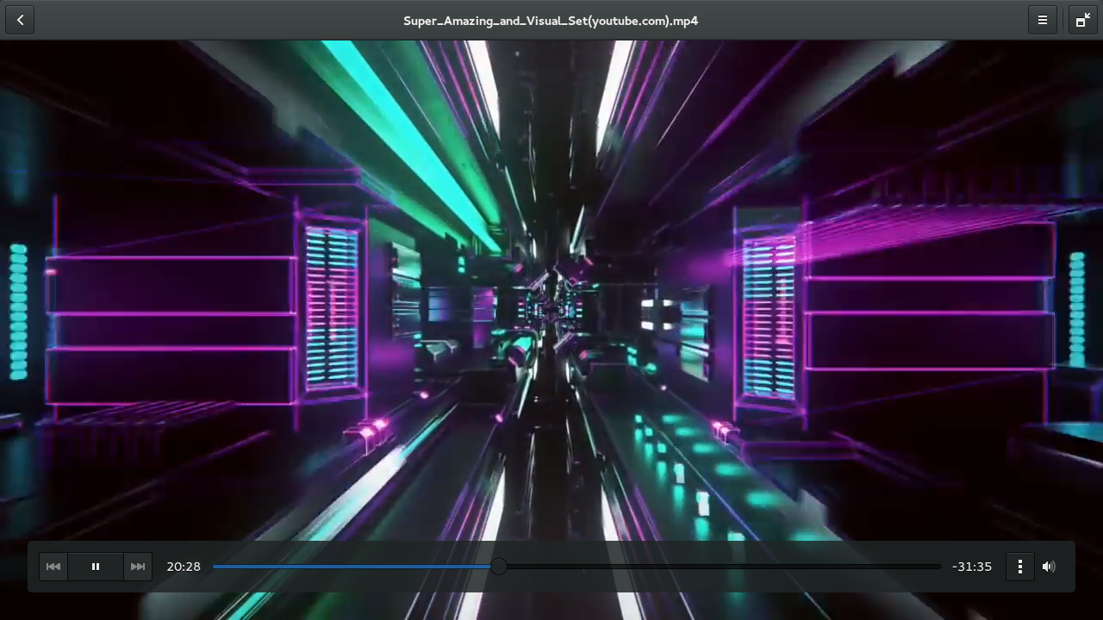Open the hamburger menu in the header
1103x620 pixels.
click(x=1042, y=20)
